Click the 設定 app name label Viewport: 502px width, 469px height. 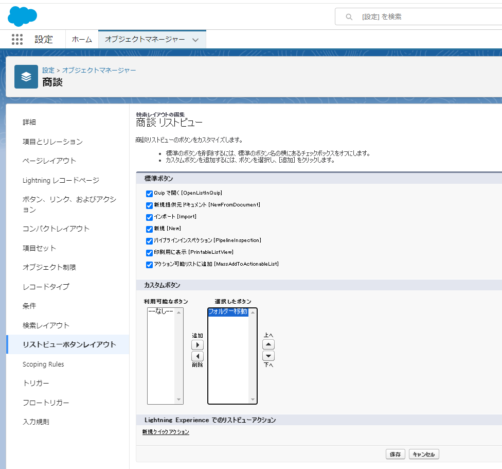[44, 40]
